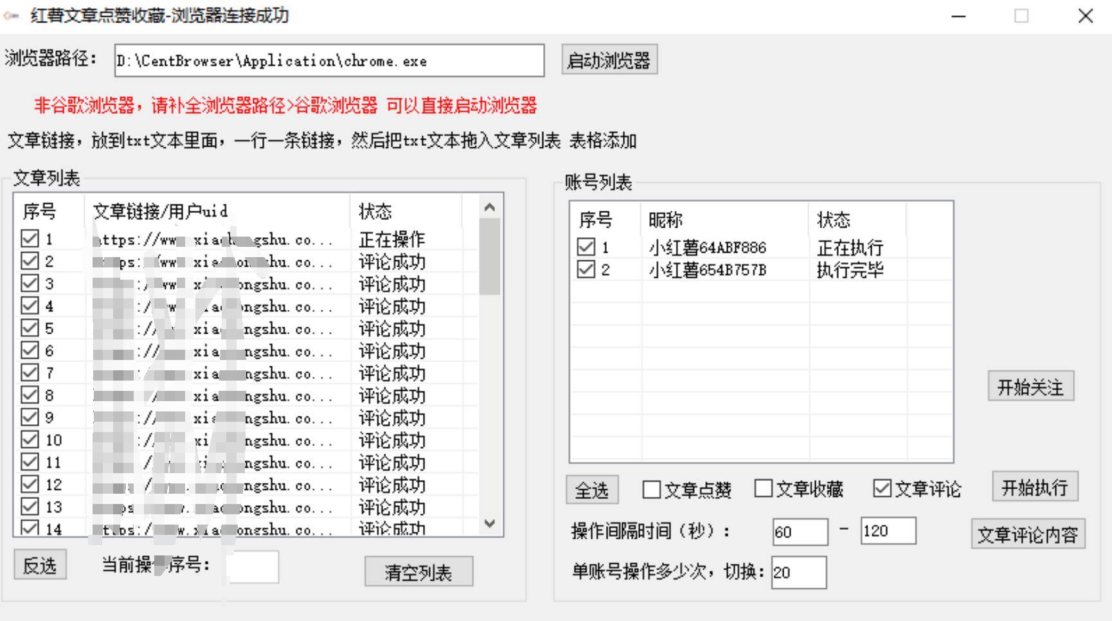This screenshot has width=1112, height=621.
Task: Click the 当前操作序号 input field
Action: click(x=253, y=566)
